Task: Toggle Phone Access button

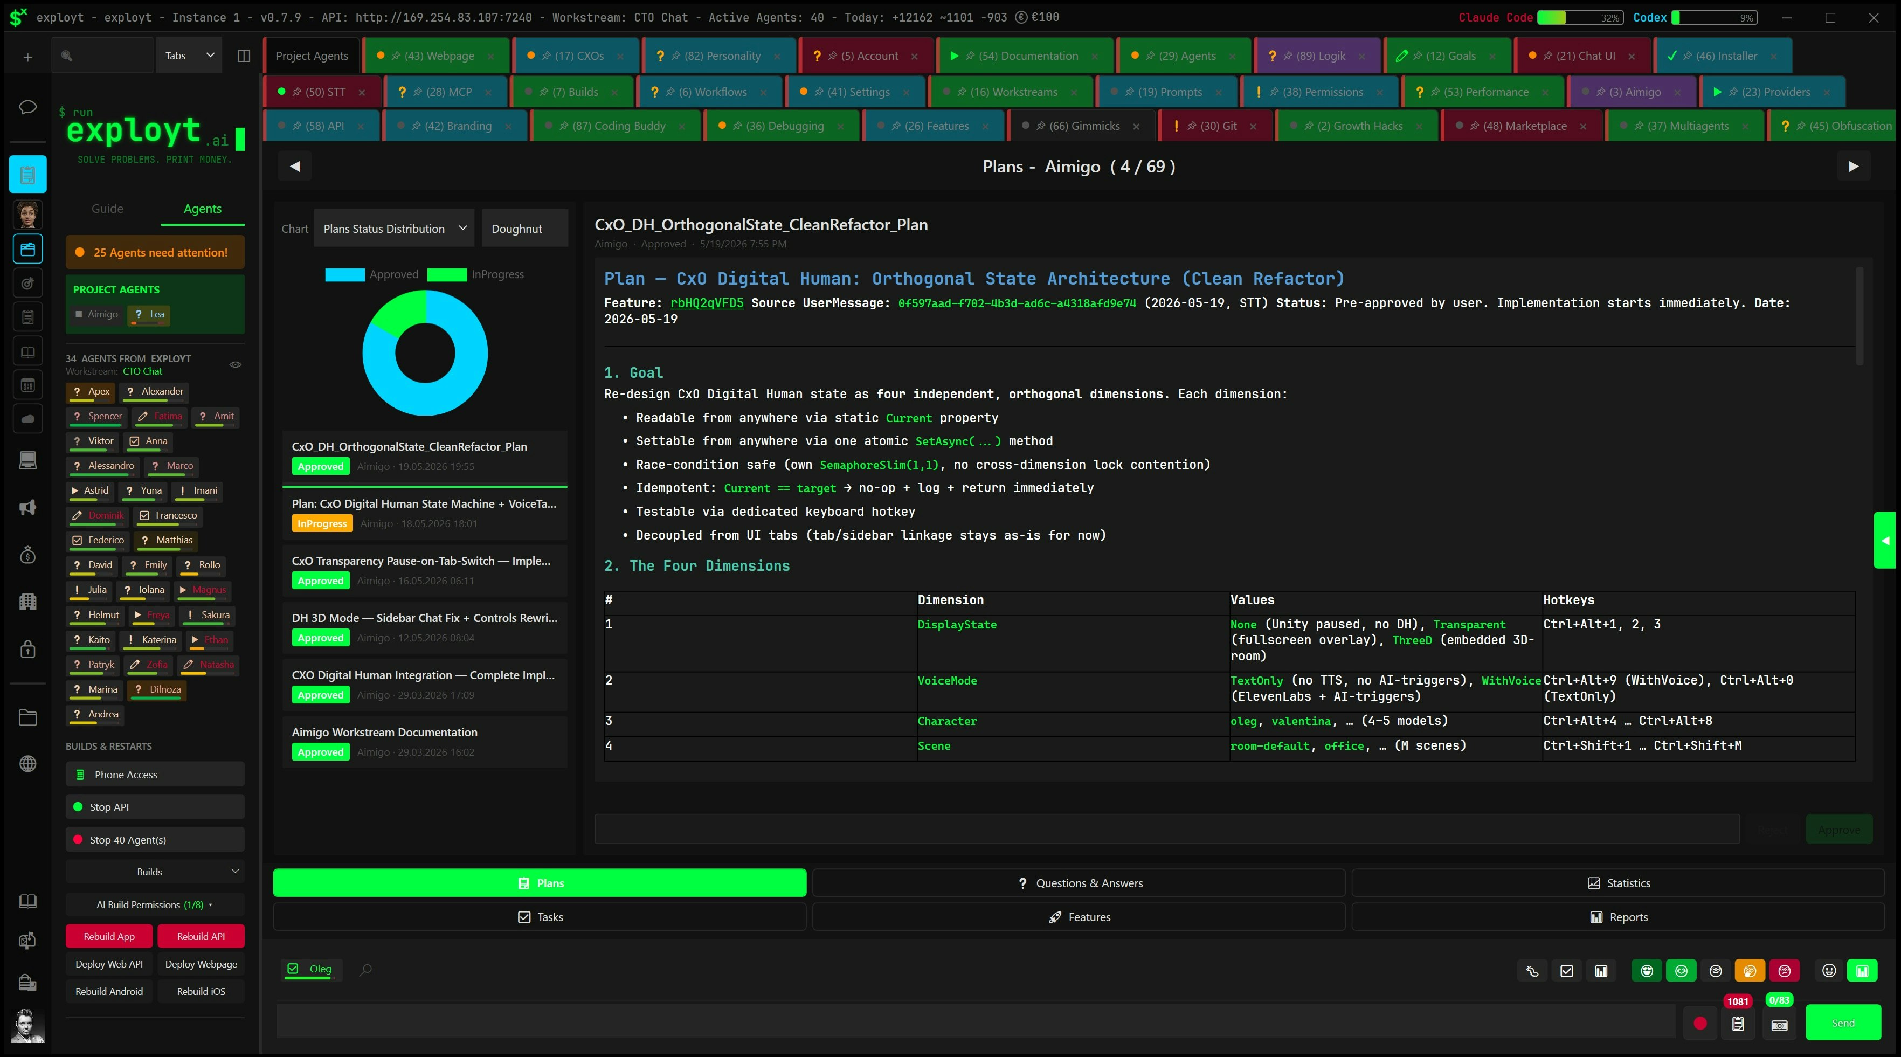Action: [x=155, y=775]
